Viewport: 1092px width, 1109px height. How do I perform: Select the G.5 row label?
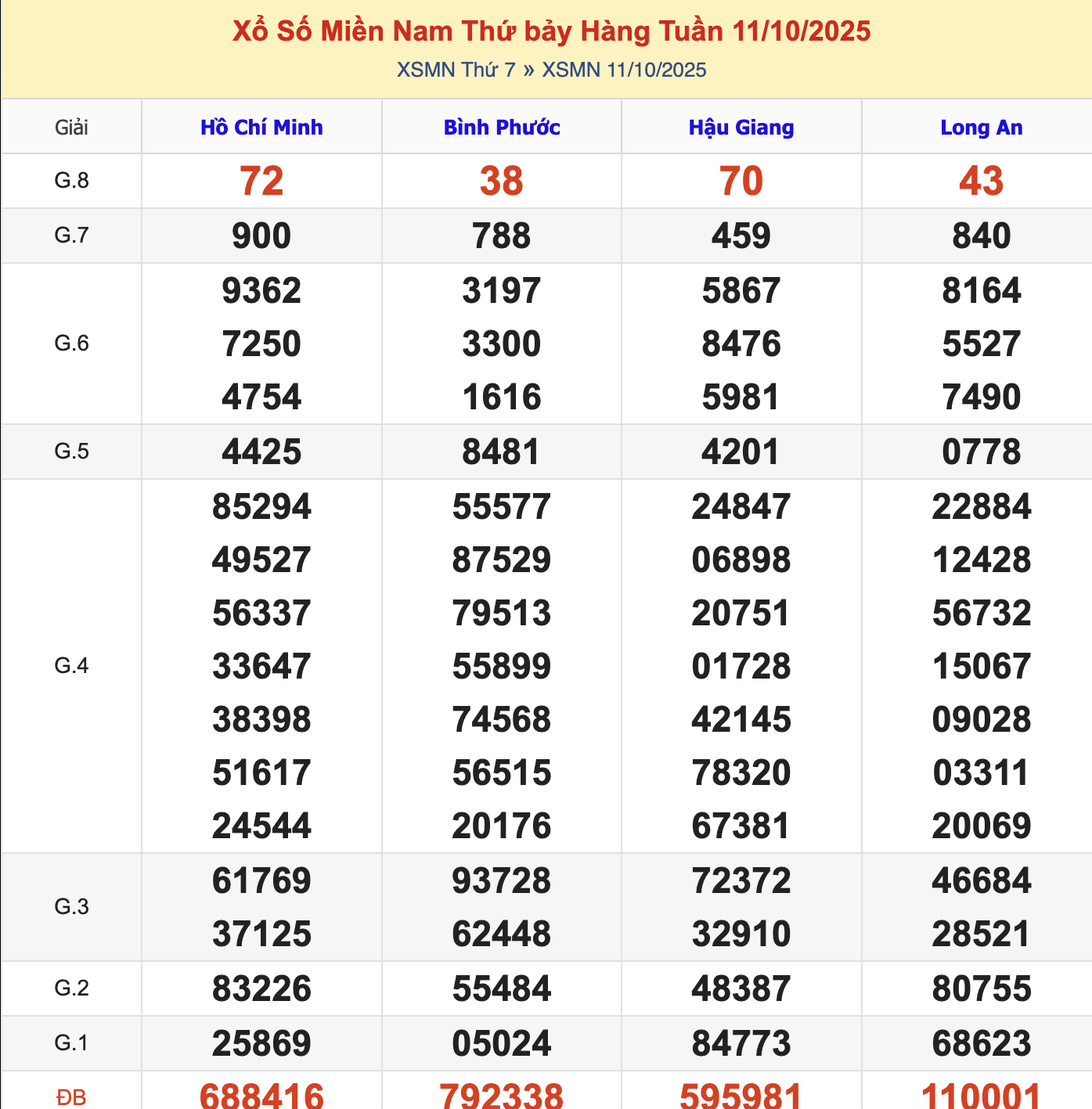point(71,452)
